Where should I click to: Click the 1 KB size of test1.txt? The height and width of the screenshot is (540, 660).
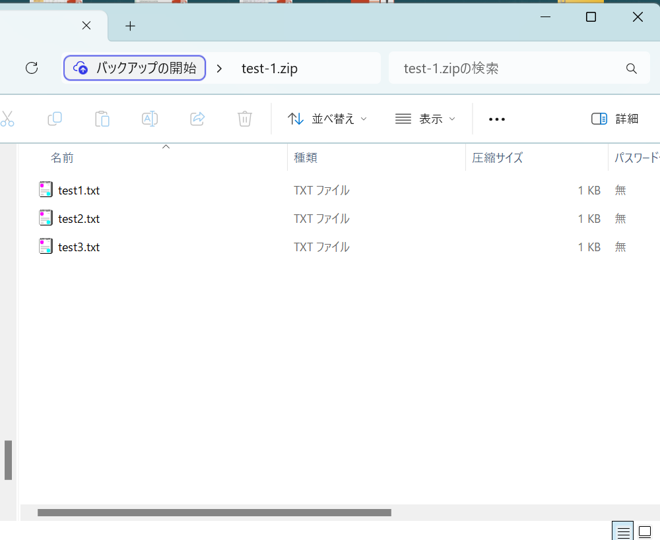[x=589, y=191]
